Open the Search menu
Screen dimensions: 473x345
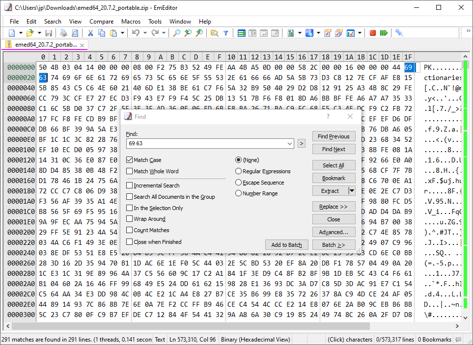pos(53,22)
